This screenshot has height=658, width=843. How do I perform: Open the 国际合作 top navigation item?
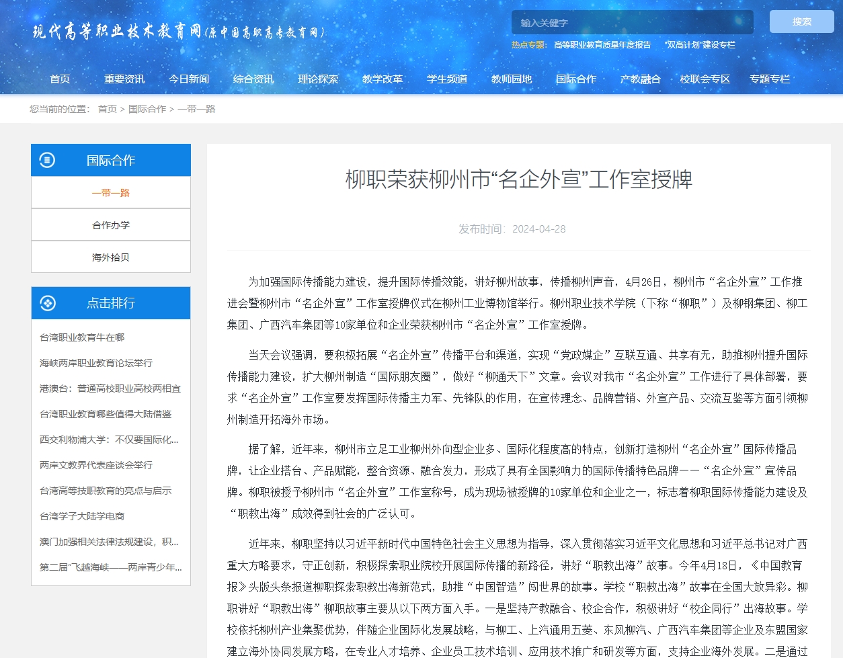(575, 79)
